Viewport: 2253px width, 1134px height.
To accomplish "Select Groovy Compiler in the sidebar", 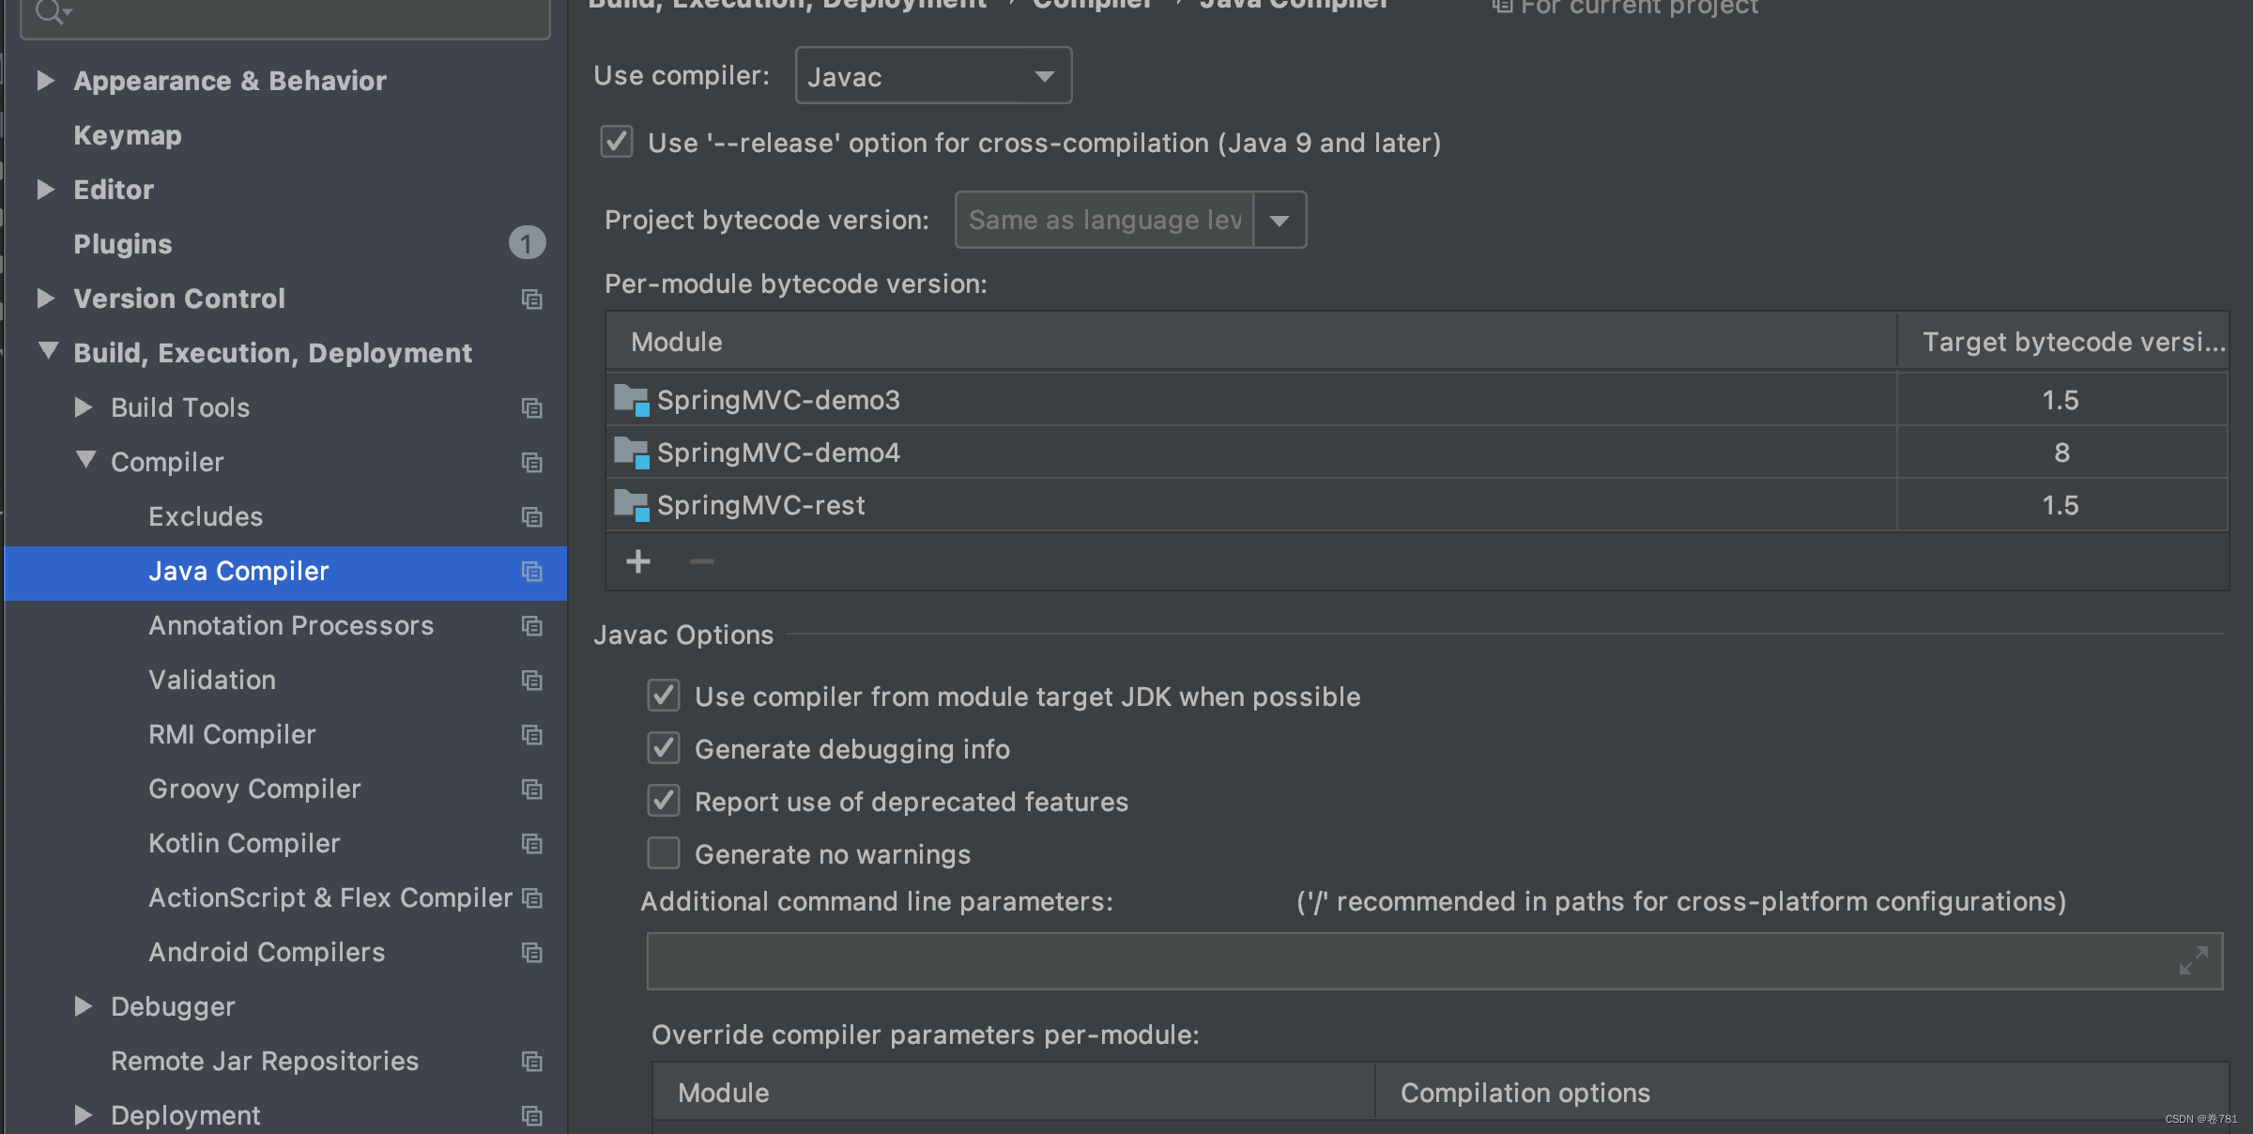I will tap(254, 789).
